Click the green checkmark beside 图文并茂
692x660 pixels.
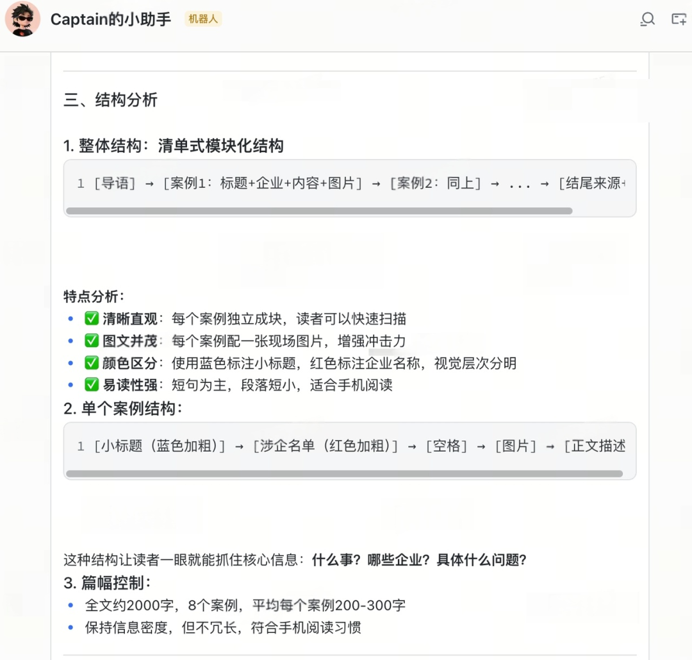(x=92, y=341)
